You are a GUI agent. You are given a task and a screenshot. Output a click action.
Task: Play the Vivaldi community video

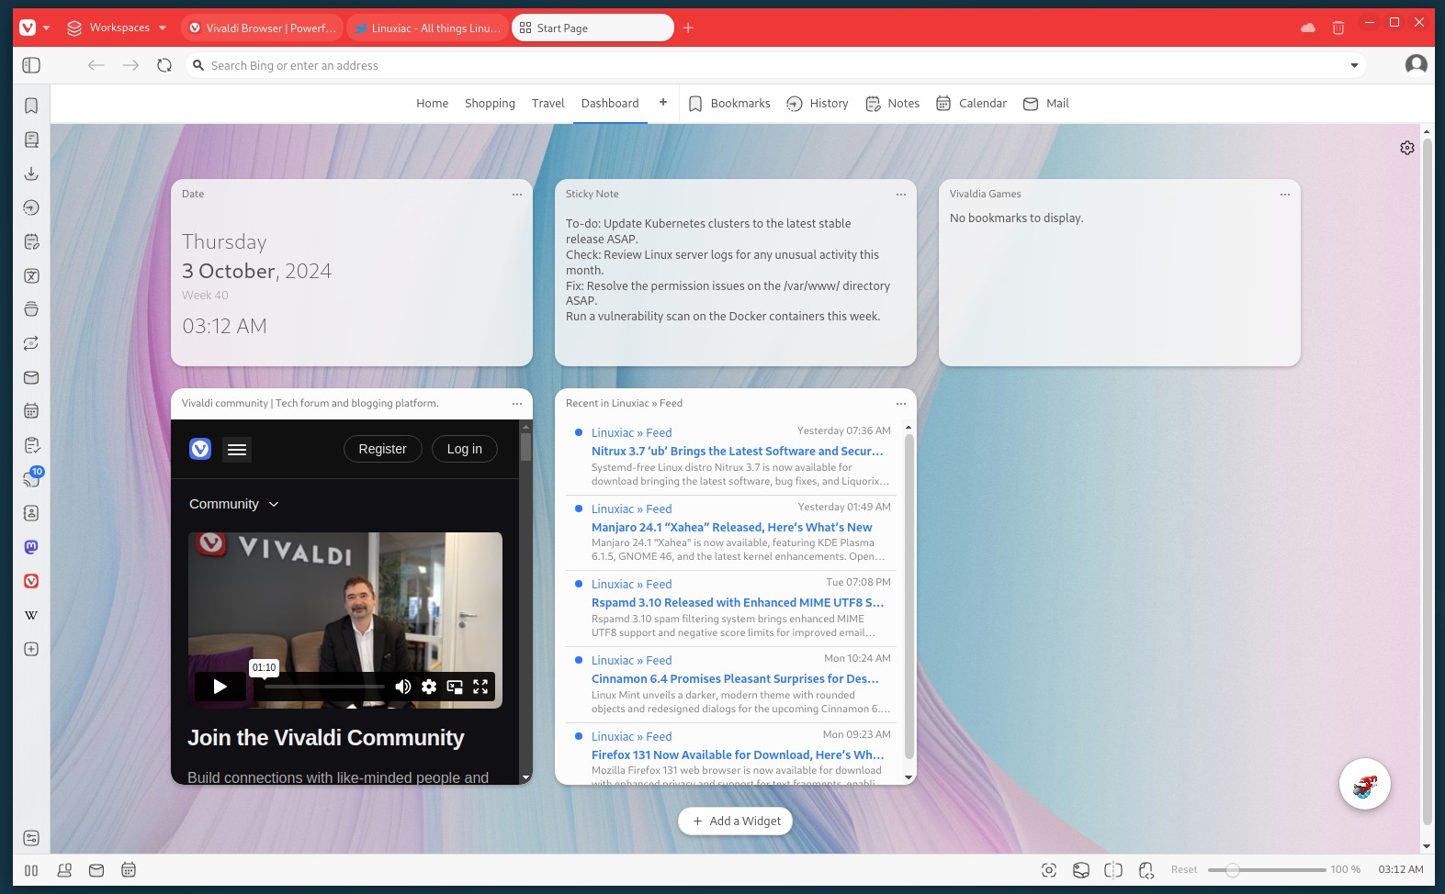pos(220,687)
